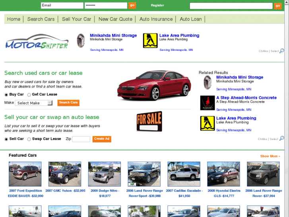The width and height of the screenshot is (289, 217).
Task: Open 2006 Range Rover Sport thumbnail
Action: pyautogui.click(x=144, y=174)
